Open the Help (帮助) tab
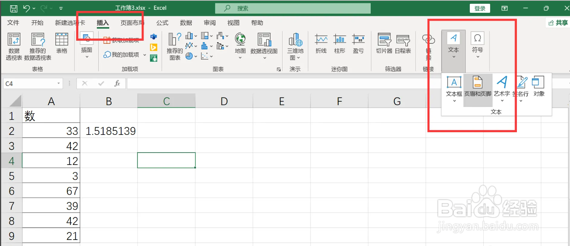570x246 pixels. click(257, 23)
